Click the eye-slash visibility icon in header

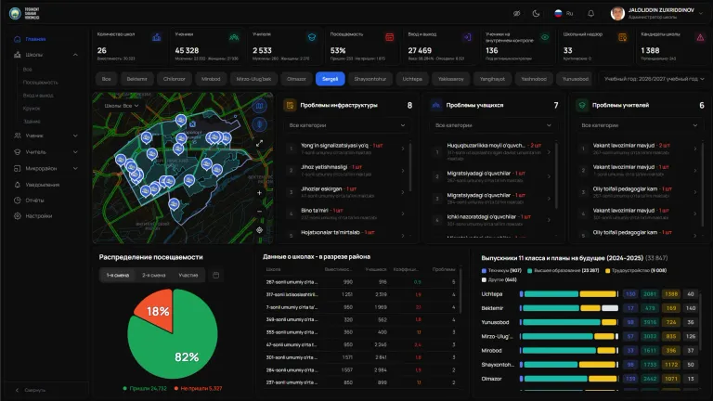516,13
